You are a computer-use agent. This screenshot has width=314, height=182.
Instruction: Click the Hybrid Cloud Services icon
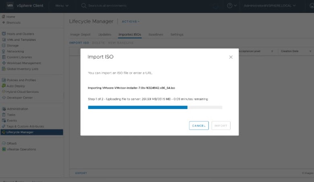click(4, 92)
